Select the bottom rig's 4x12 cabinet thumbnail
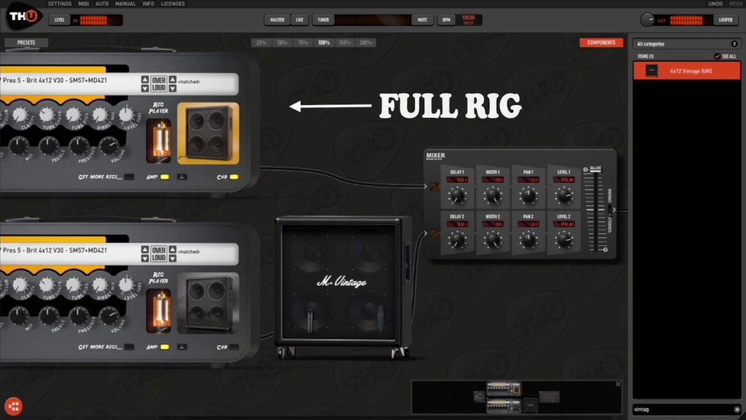The width and height of the screenshot is (746, 420). pyautogui.click(x=208, y=303)
